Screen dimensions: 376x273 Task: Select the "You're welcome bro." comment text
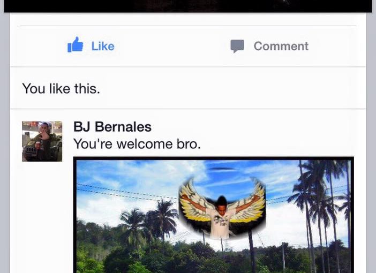pos(137,144)
